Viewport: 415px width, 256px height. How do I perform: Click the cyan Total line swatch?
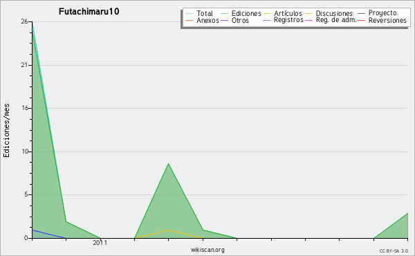click(x=190, y=14)
